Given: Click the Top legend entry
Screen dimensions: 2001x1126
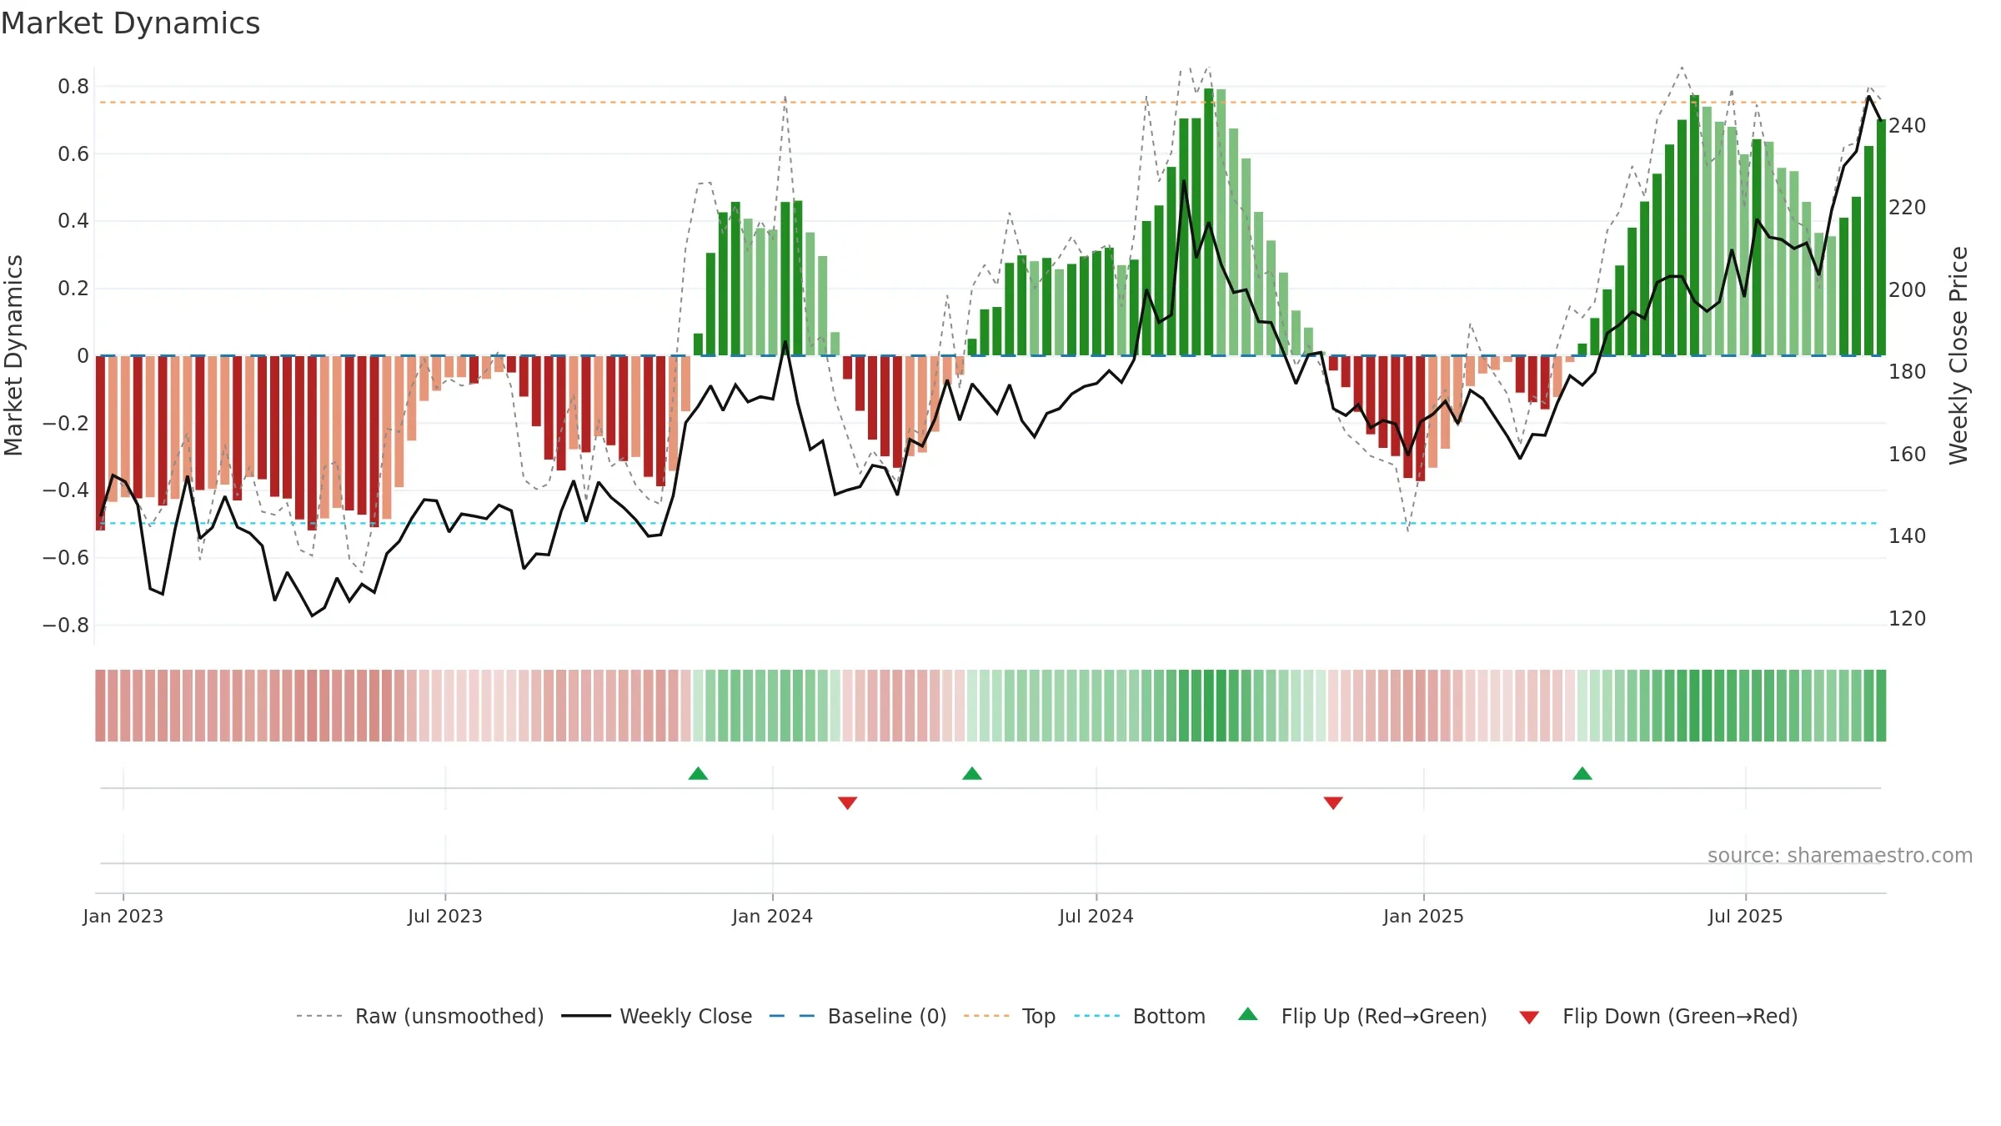Looking at the screenshot, I should click(1010, 1016).
